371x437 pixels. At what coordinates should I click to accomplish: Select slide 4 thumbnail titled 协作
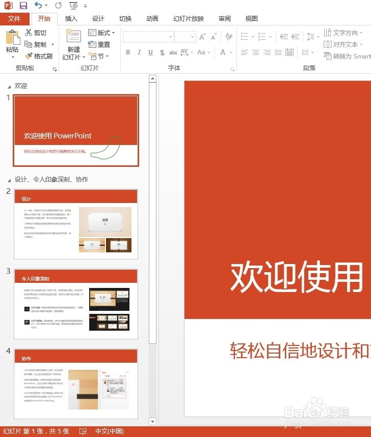76,384
